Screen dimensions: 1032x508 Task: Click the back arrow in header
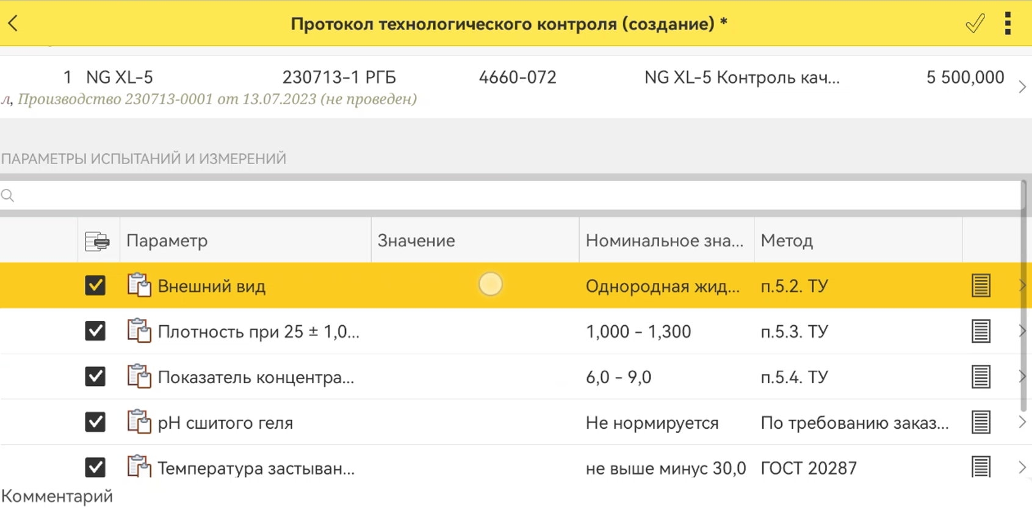(13, 23)
